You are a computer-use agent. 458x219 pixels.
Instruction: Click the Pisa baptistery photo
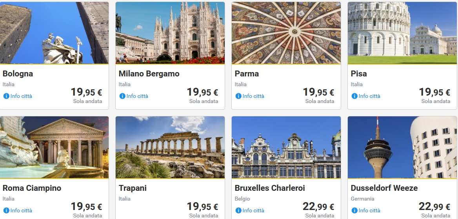[x=402, y=33]
